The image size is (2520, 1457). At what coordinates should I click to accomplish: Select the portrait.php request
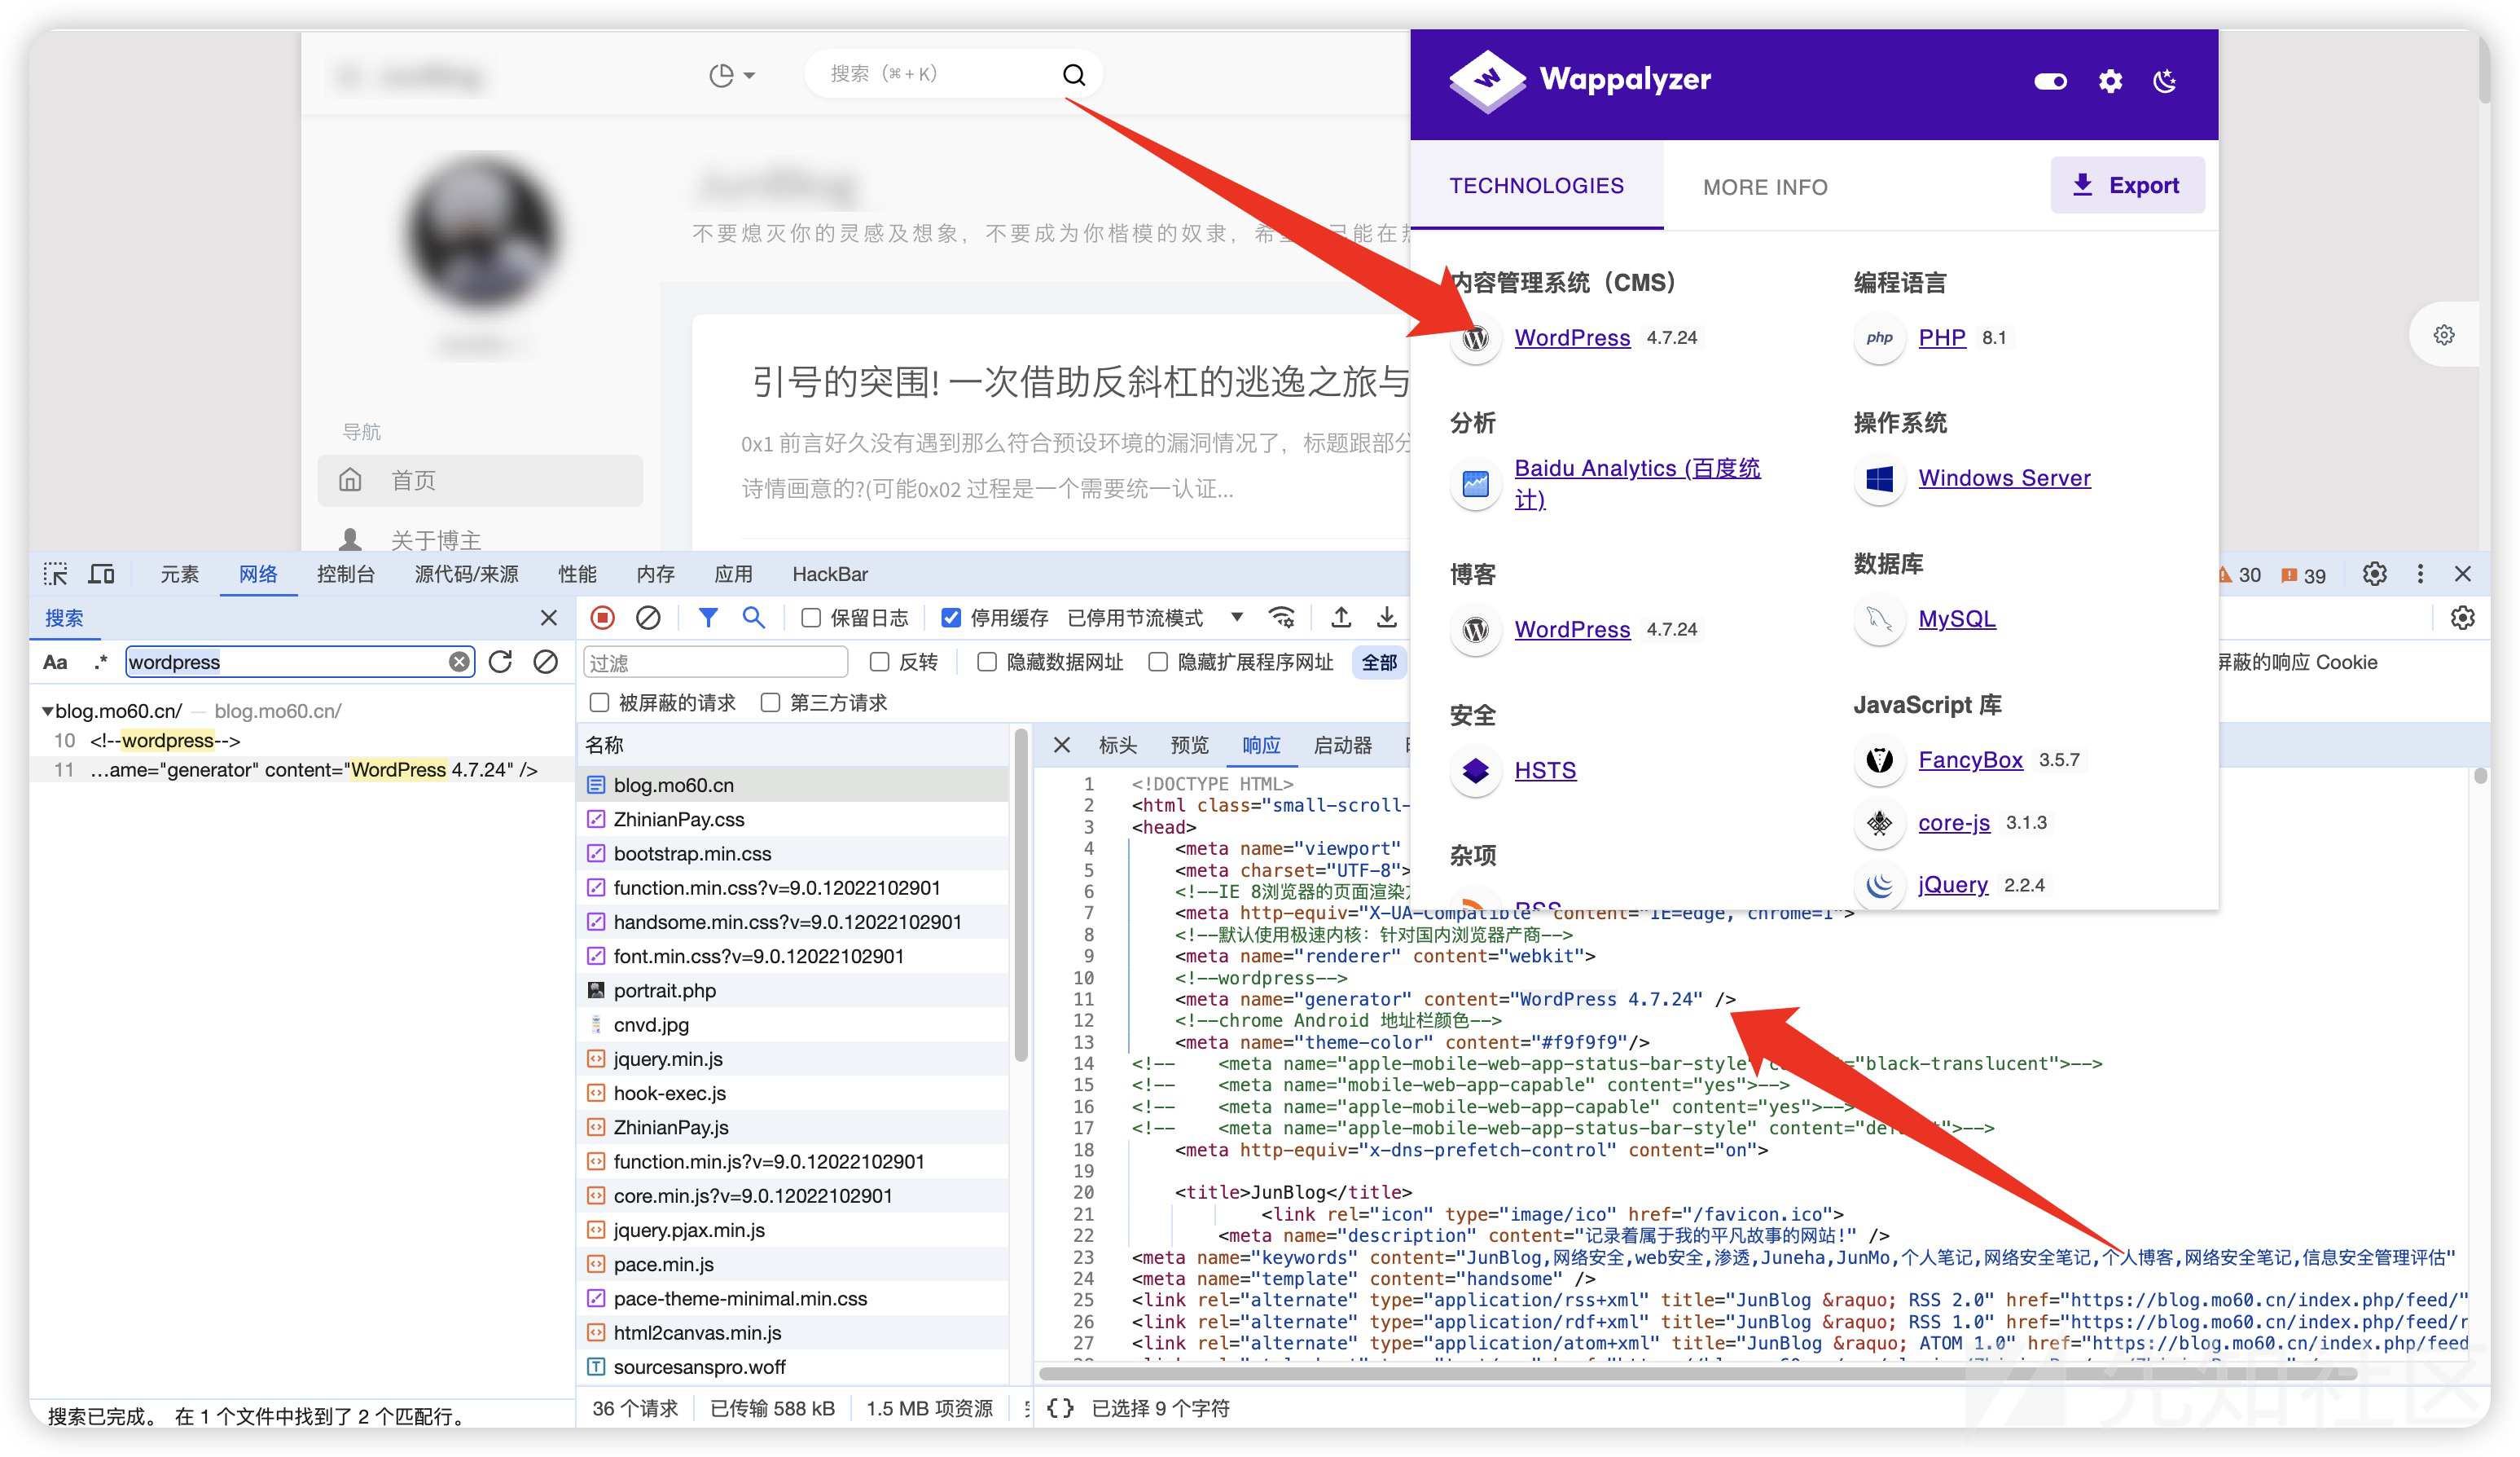[x=795, y=990]
